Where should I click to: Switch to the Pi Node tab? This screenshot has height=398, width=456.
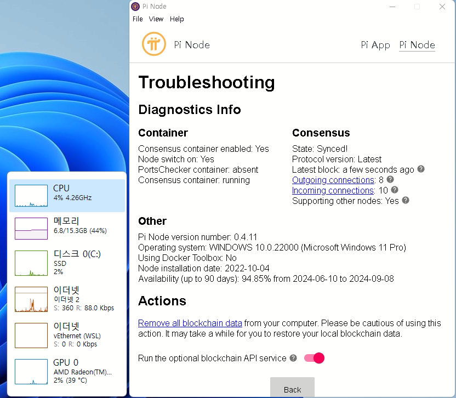point(417,45)
